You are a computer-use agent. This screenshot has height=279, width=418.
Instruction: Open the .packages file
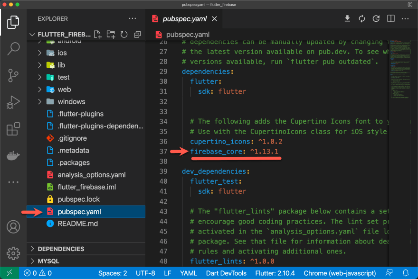(86, 163)
